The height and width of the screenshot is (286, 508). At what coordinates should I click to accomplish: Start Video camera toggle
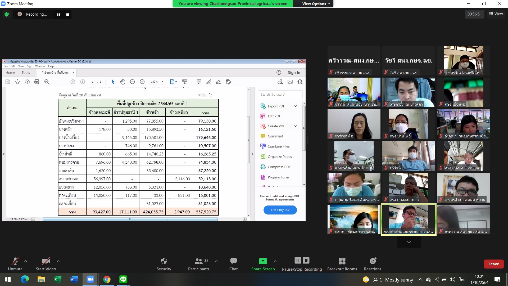pos(46,261)
